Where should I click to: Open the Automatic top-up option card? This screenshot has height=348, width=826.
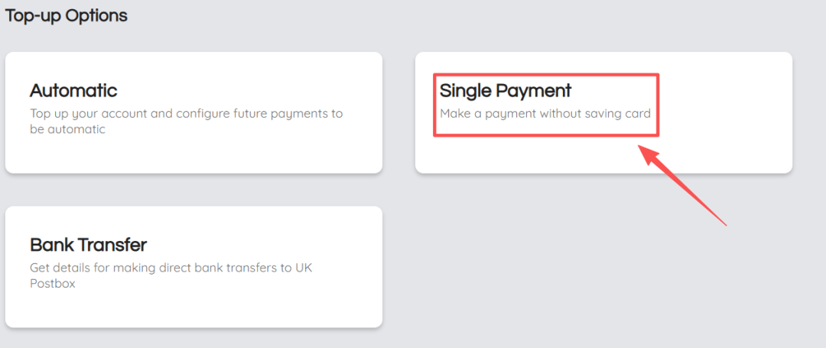pyautogui.click(x=193, y=112)
